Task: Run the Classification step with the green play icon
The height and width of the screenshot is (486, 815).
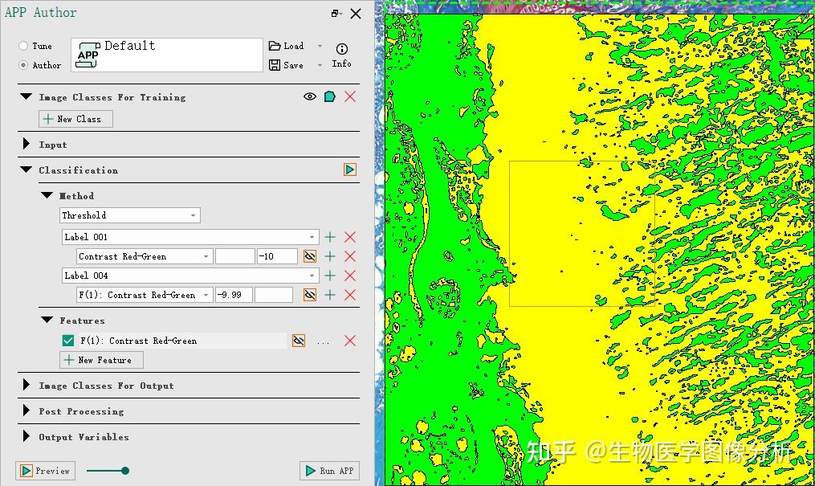Action: [x=349, y=169]
